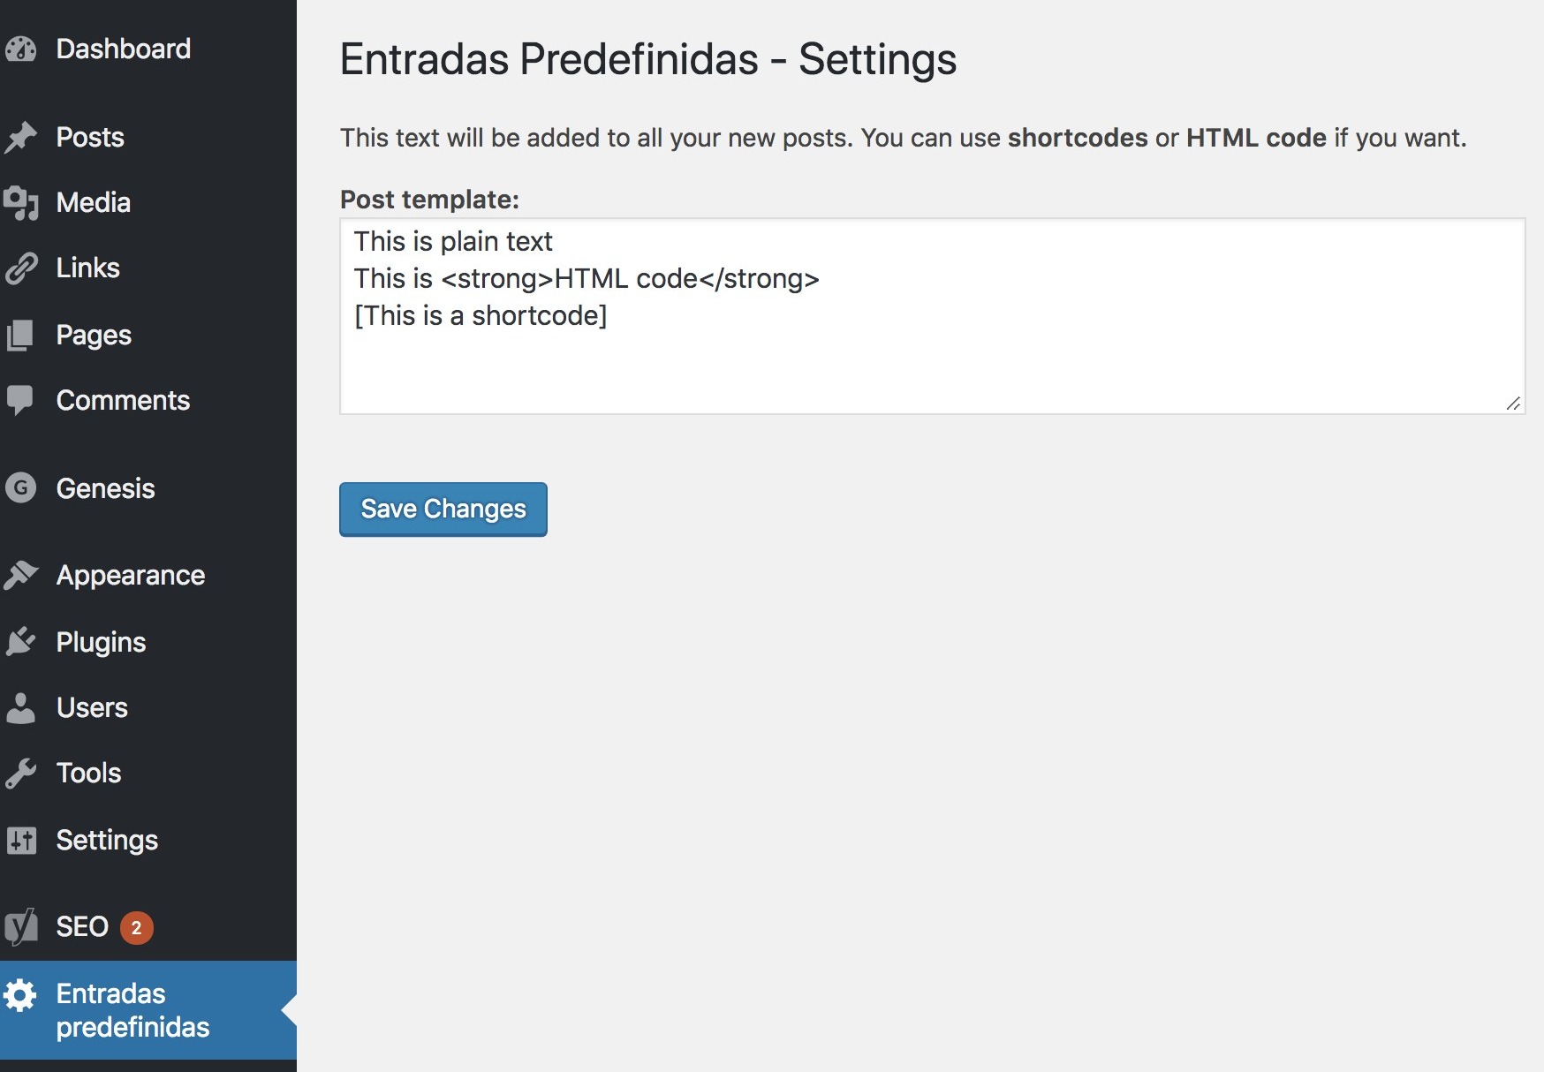The image size is (1544, 1072).
Task: Click the Genesis G logo icon
Action: pos(20,487)
